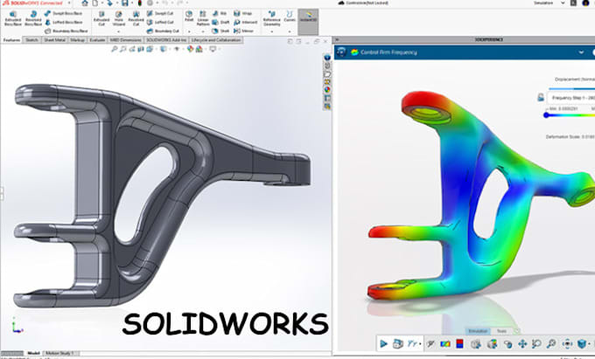This screenshot has height=359, width=595.
Task: Click the Mirror feature tool
Action: (244, 31)
